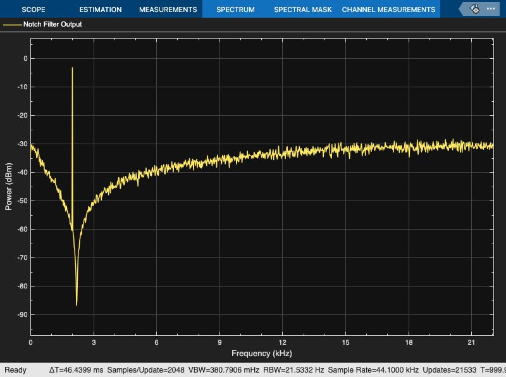506x377 pixels.
Task: Click the -30 tick label on power axis
Action: pos(23,144)
